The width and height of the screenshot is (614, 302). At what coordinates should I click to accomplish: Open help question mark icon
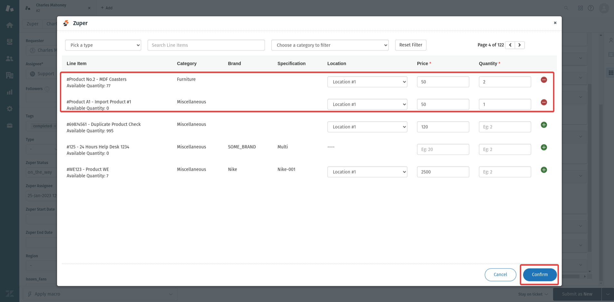tap(591, 8)
